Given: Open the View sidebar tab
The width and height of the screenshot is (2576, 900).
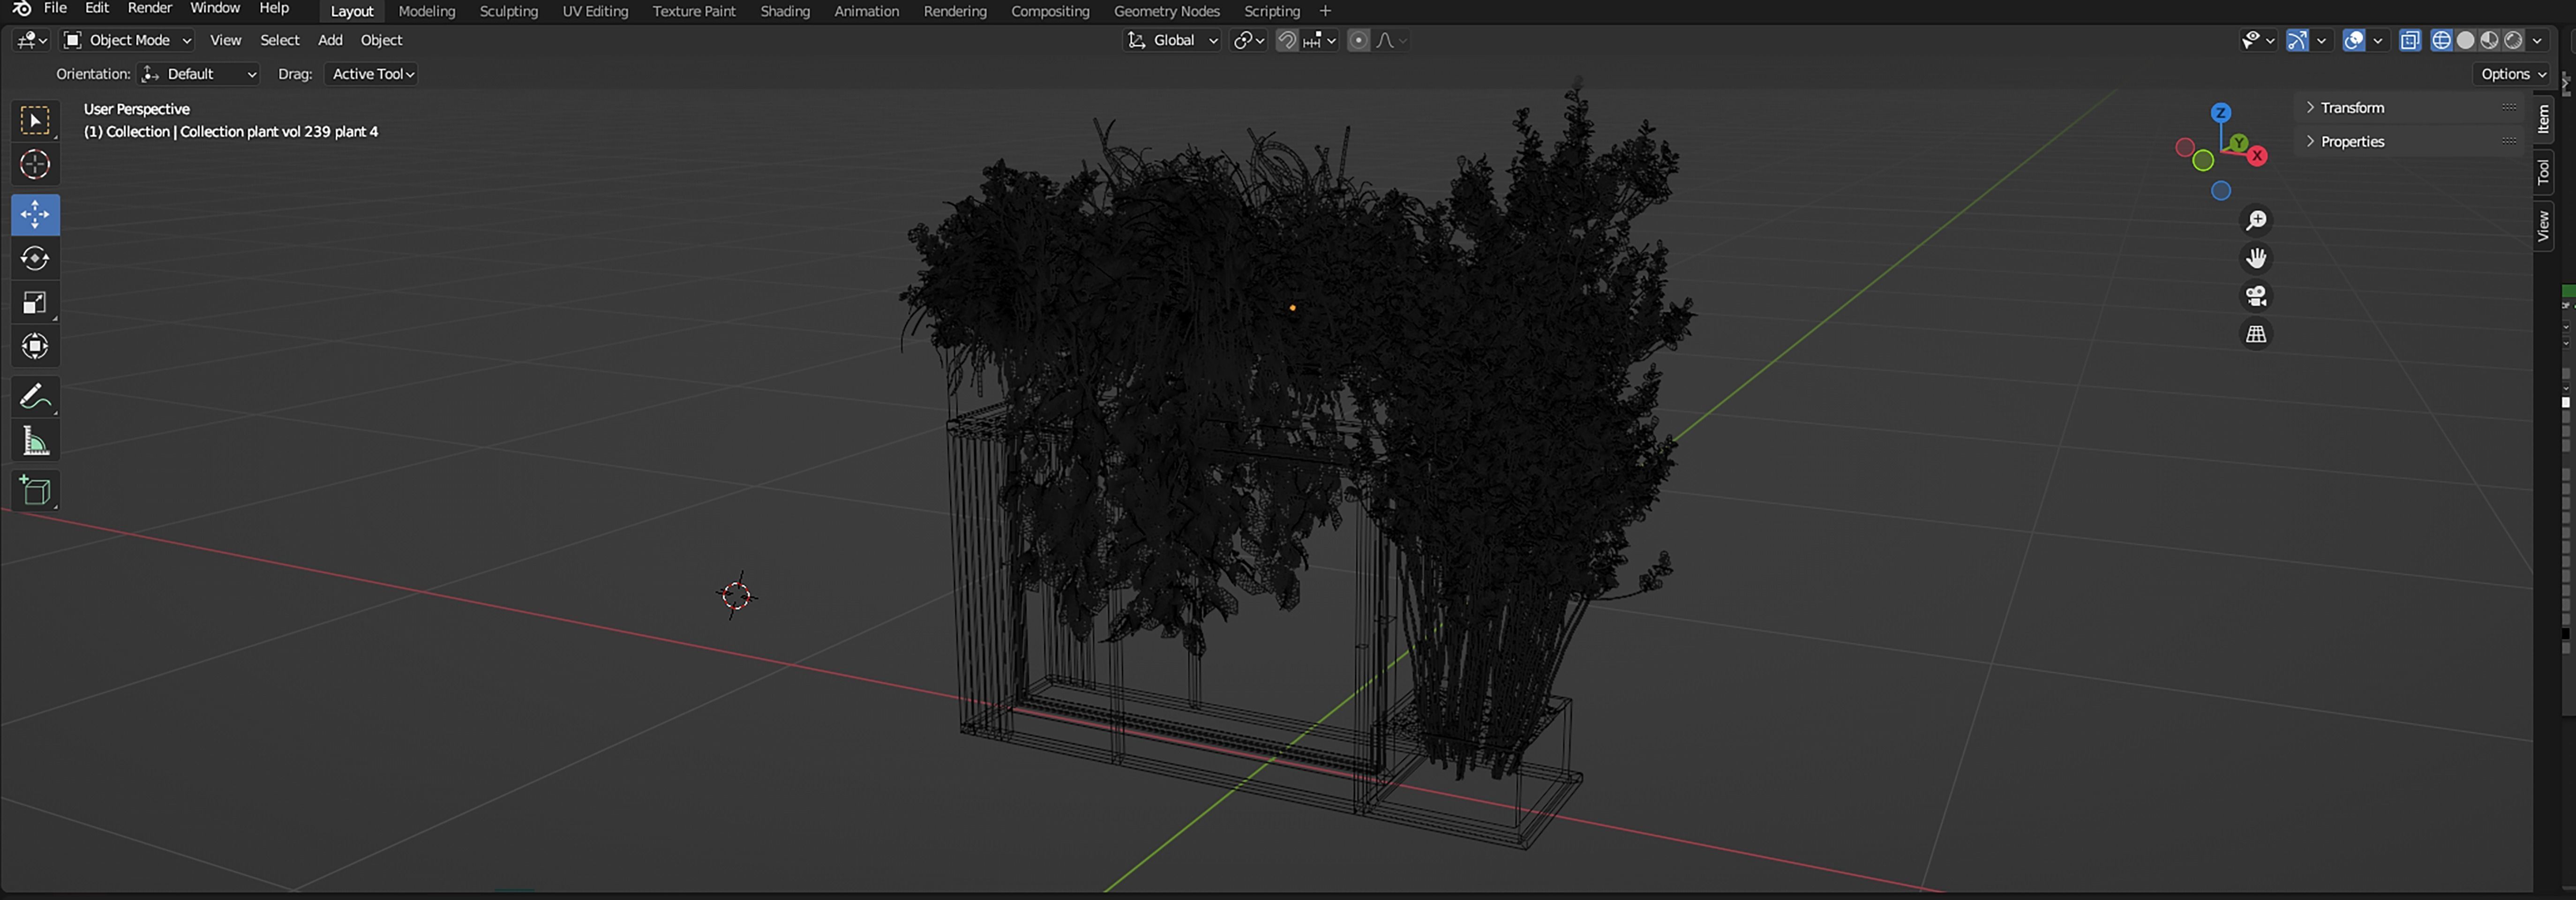Looking at the screenshot, I should [2543, 226].
